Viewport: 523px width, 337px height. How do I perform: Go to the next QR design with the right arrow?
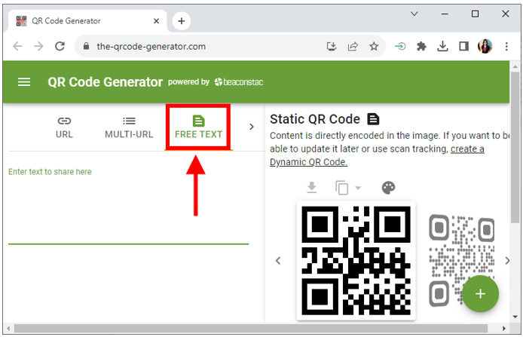click(507, 261)
